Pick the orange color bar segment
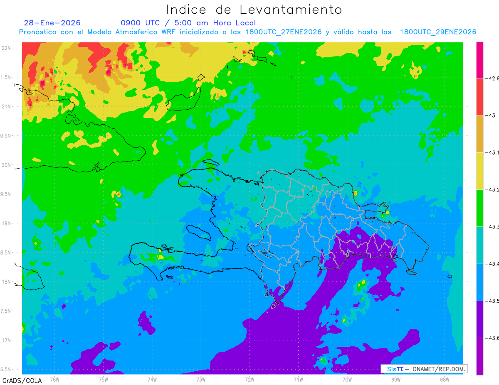 (x=479, y=134)
